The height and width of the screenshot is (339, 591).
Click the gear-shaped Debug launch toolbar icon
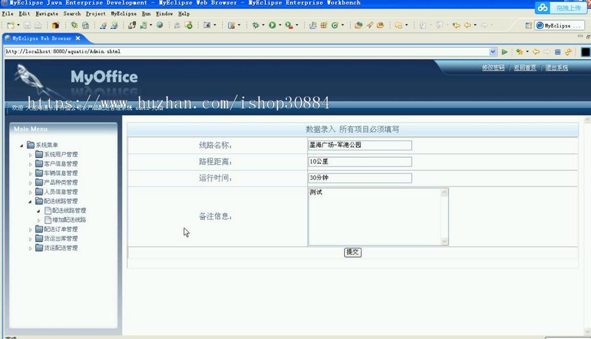255,25
